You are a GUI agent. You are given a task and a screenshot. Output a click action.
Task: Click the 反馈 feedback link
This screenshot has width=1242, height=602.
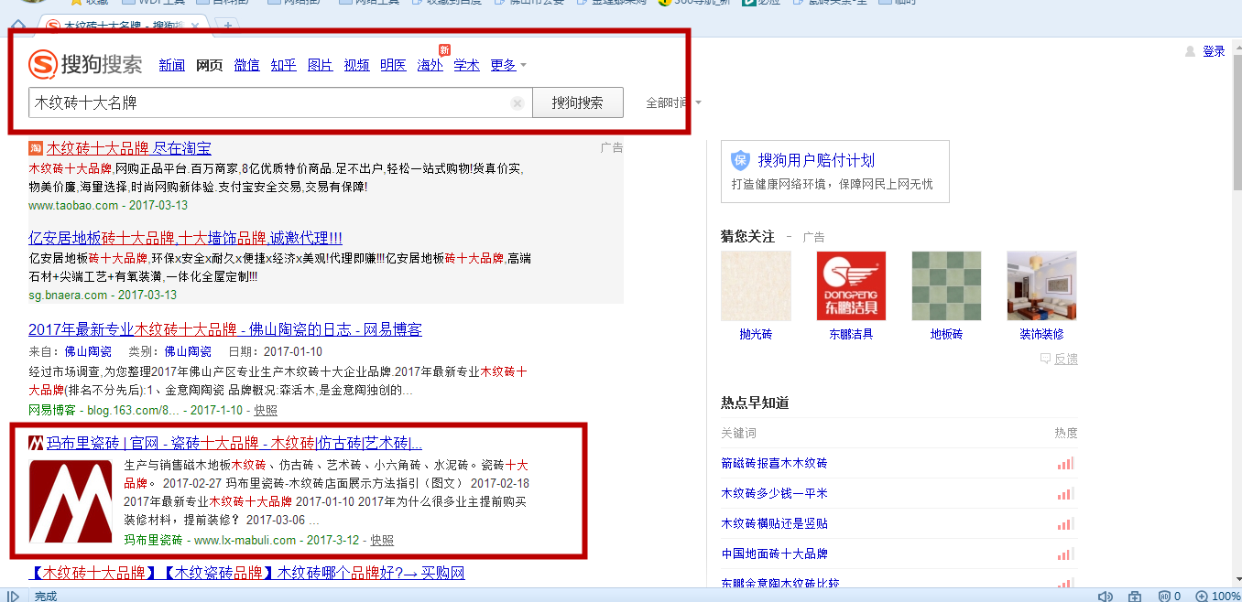(x=1060, y=360)
